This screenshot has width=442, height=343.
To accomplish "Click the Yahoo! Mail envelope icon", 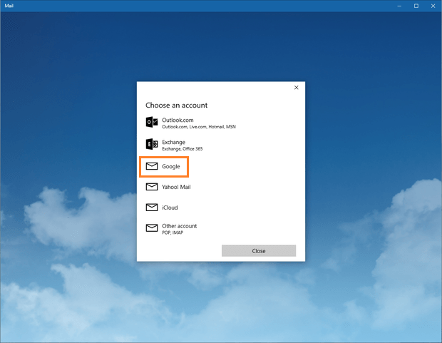I will pyautogui.click(x=152, y=187).
